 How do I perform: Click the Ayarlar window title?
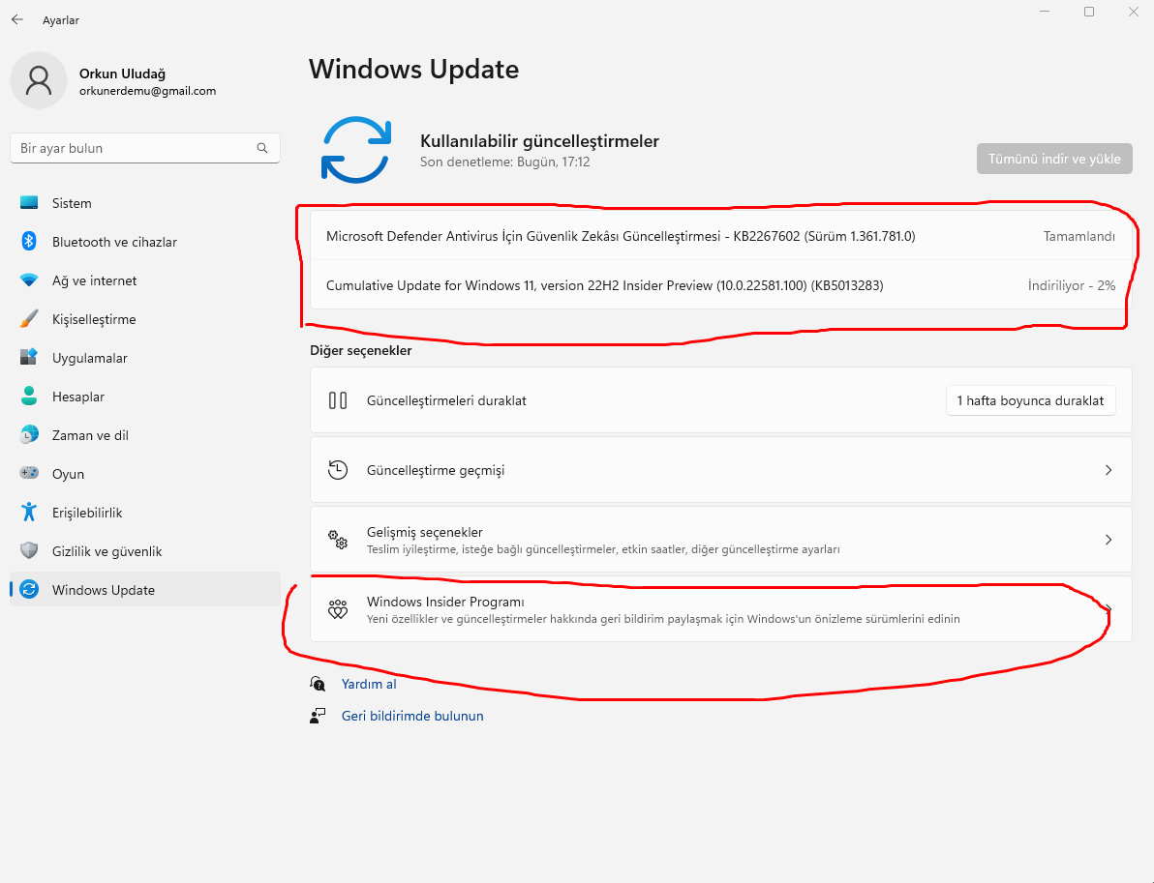[x=60, y=20]
